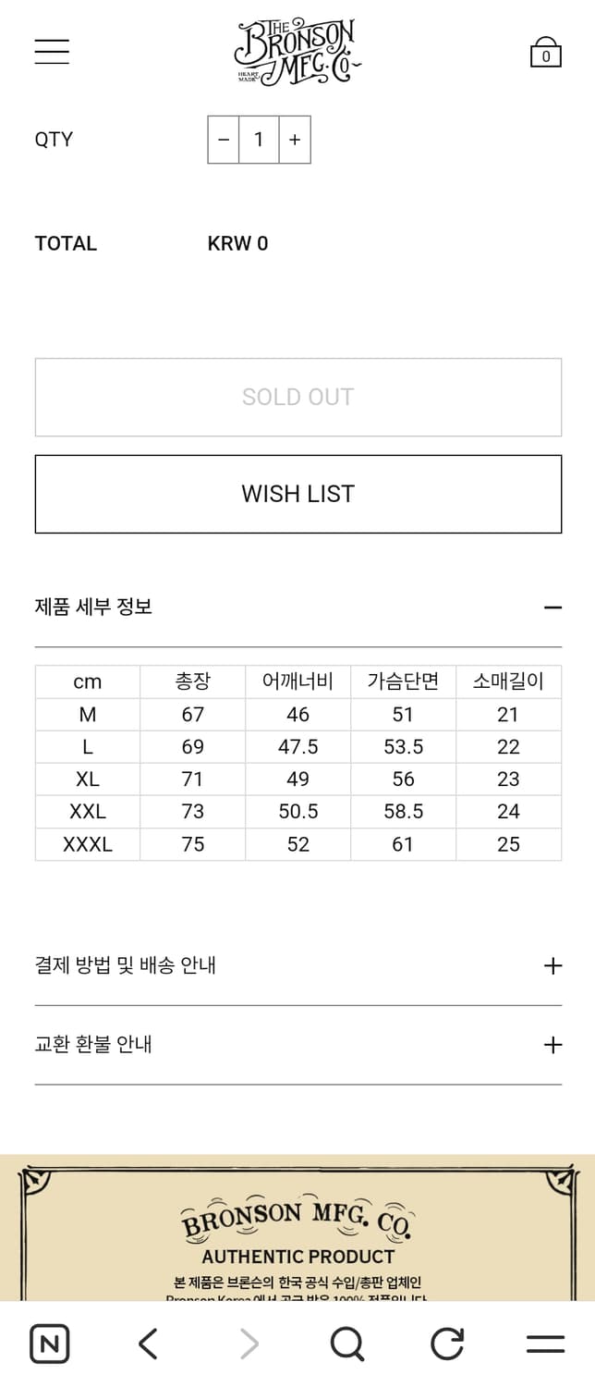The image size is (595, 1387).
Task: Open the shopping cart
Action: [545, 51]
